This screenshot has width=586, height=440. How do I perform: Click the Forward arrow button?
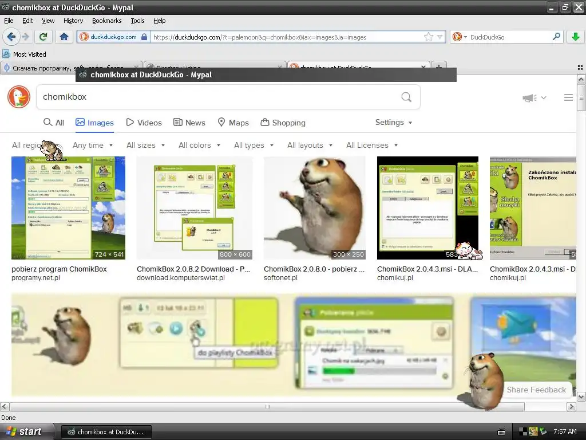pyautogui.click(x=25, y=37)
